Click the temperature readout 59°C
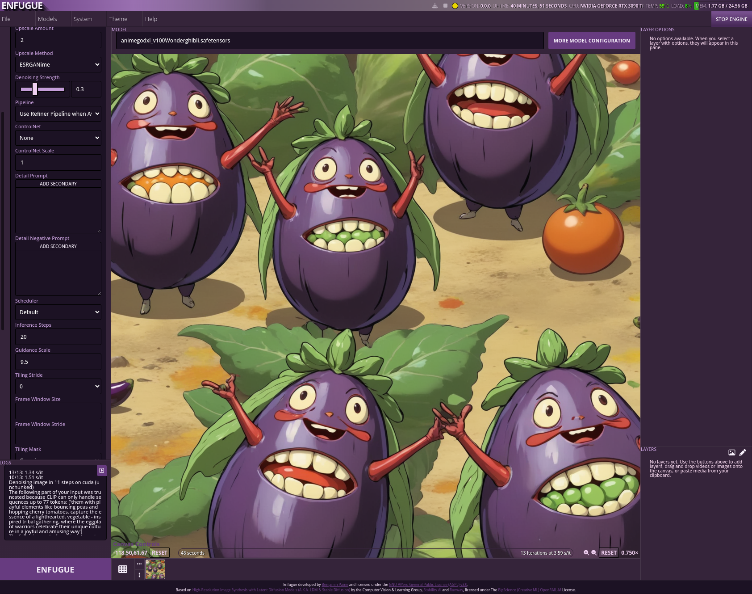This screenshot has height=594, width=752. [x=664, y=6]
